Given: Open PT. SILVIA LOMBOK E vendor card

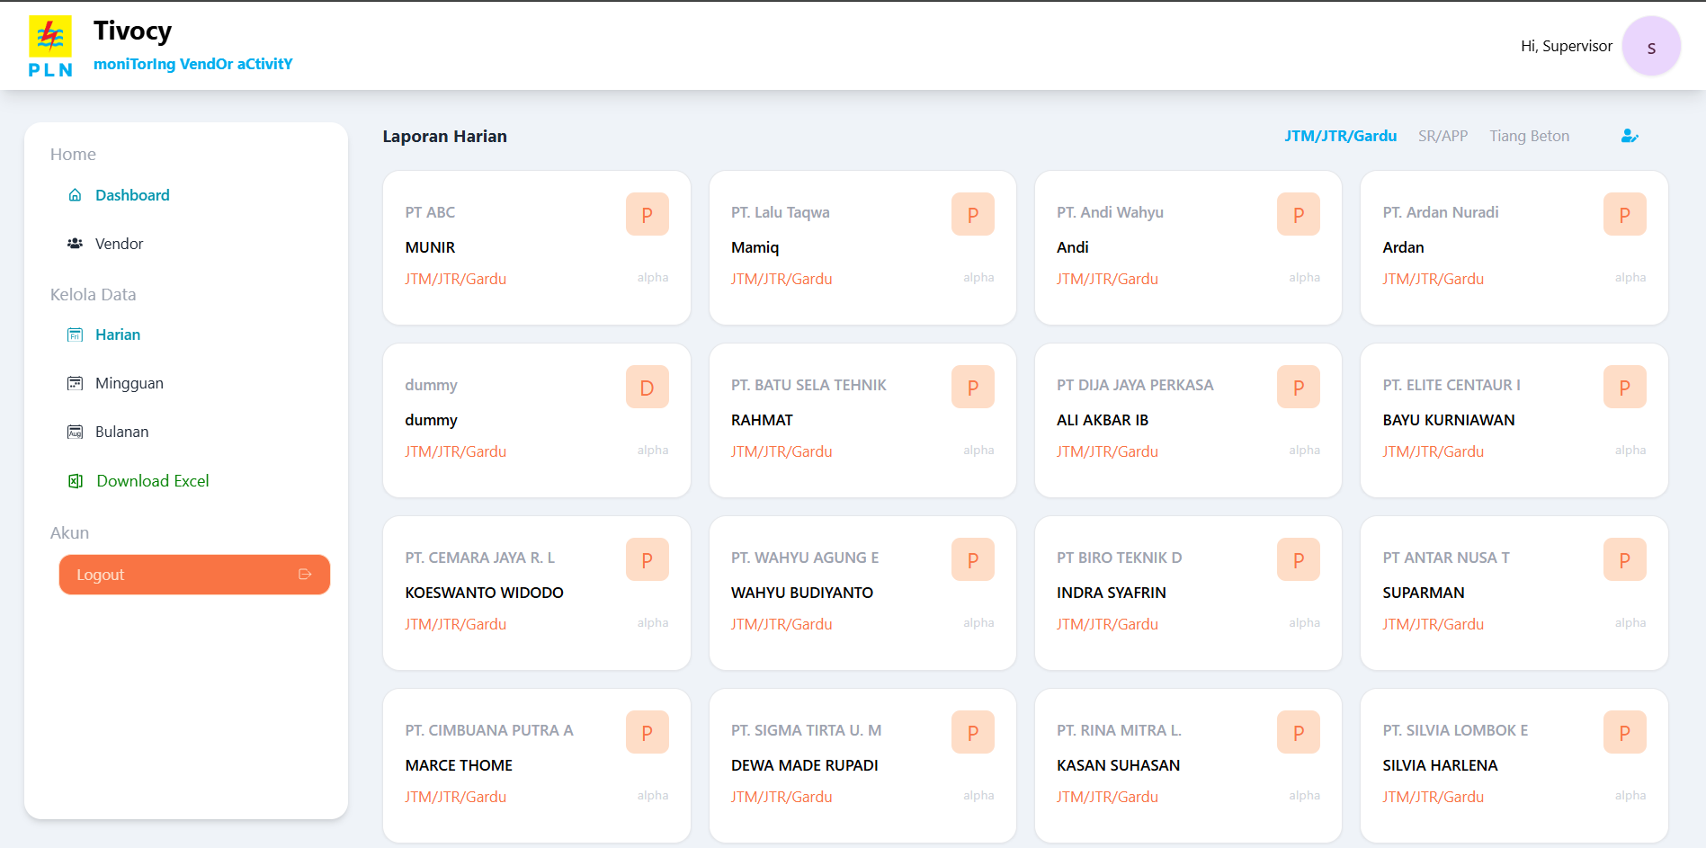Looking at the screenshot, I should (x=1514, y=765).
